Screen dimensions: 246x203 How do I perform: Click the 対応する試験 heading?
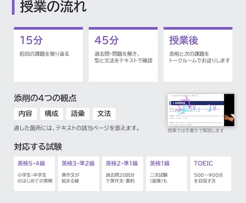pos(38,146)
